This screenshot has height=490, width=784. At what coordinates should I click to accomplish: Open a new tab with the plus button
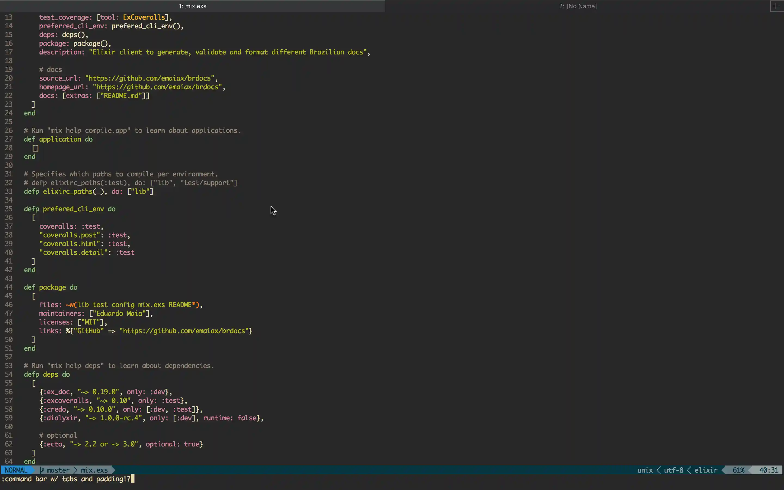click(x=776, y=6)
